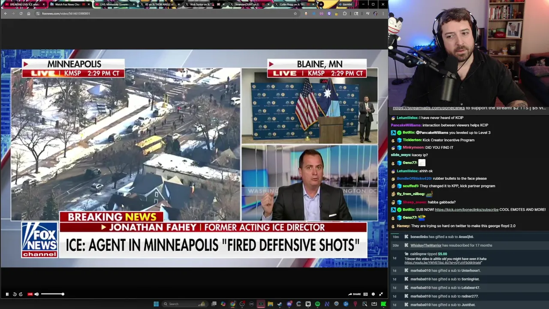Rewind the video ten seconds
This screenshot has height=309, width=549.
15,294
